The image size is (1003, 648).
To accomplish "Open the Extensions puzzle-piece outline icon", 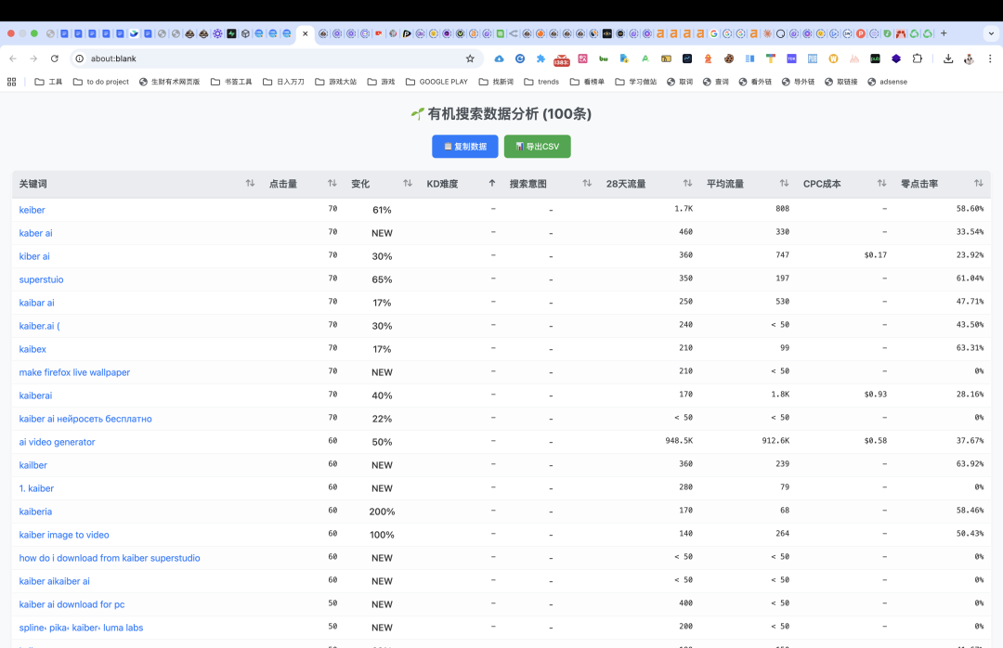I will coord(918,58).
